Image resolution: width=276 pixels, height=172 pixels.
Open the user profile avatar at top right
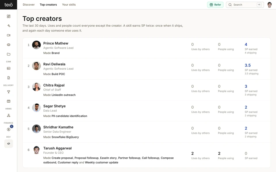[x=269, y=5]
